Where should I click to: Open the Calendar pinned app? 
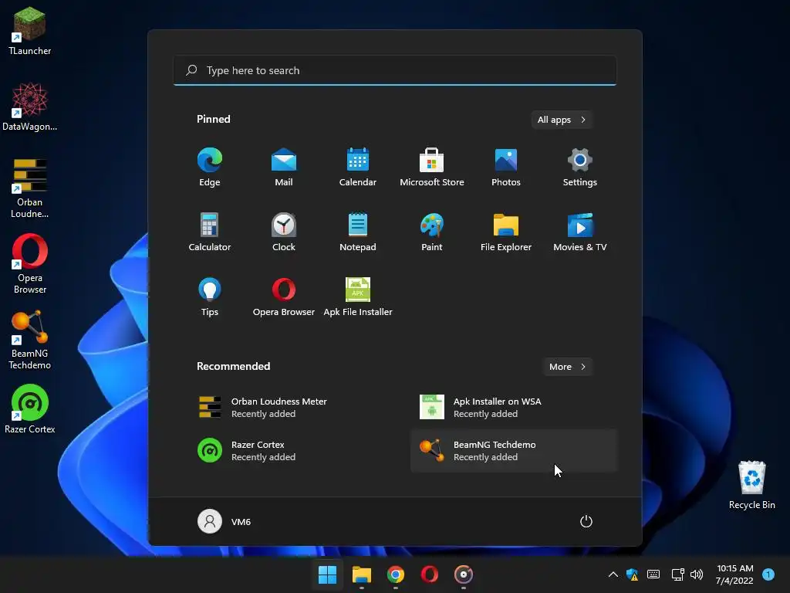tap(358, 168)
